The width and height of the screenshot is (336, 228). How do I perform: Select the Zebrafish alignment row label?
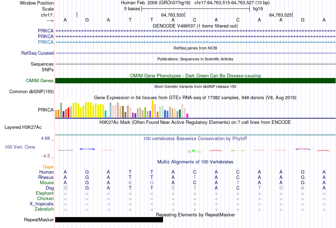coord(44,209)
